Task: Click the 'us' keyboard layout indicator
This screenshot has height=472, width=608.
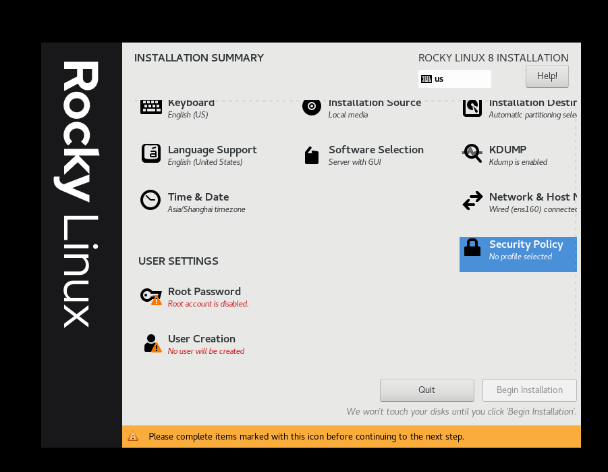Action: coord(454,79)
